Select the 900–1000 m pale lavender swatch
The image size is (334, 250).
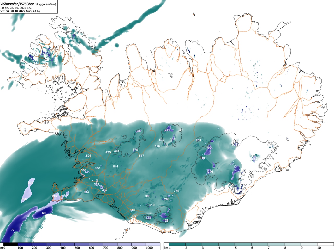click(x=139, y=244)
